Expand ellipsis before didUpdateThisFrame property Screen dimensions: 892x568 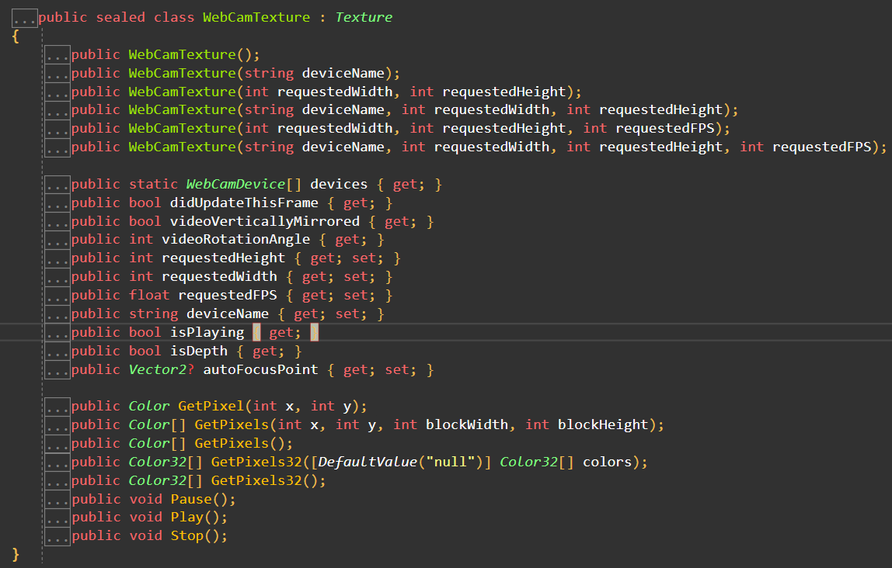57,203
